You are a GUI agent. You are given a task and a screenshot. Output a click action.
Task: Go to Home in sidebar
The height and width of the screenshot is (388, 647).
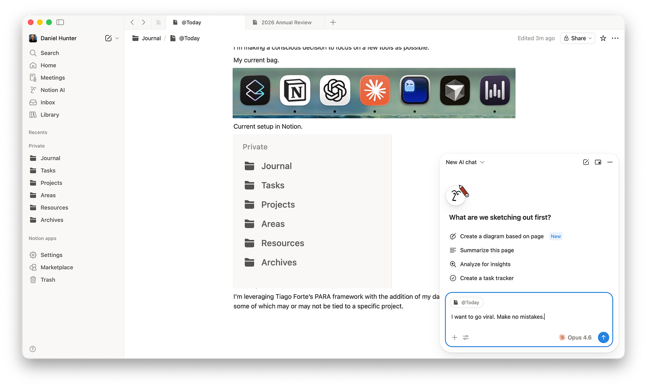(x=73, y=65)
